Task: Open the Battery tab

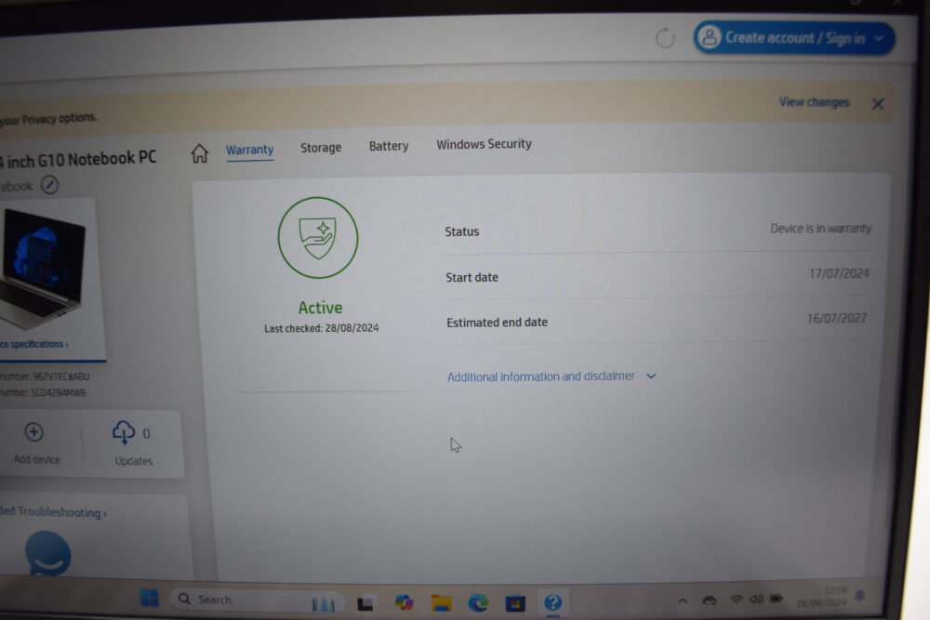Action: pyautogui.click(x=389, y=146)
